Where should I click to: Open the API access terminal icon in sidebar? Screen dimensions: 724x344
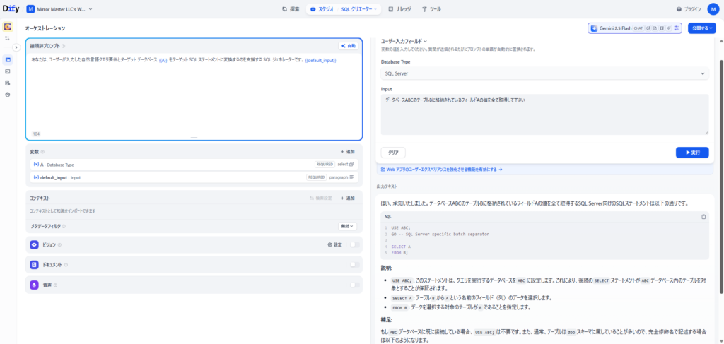[x=7, y=71]
